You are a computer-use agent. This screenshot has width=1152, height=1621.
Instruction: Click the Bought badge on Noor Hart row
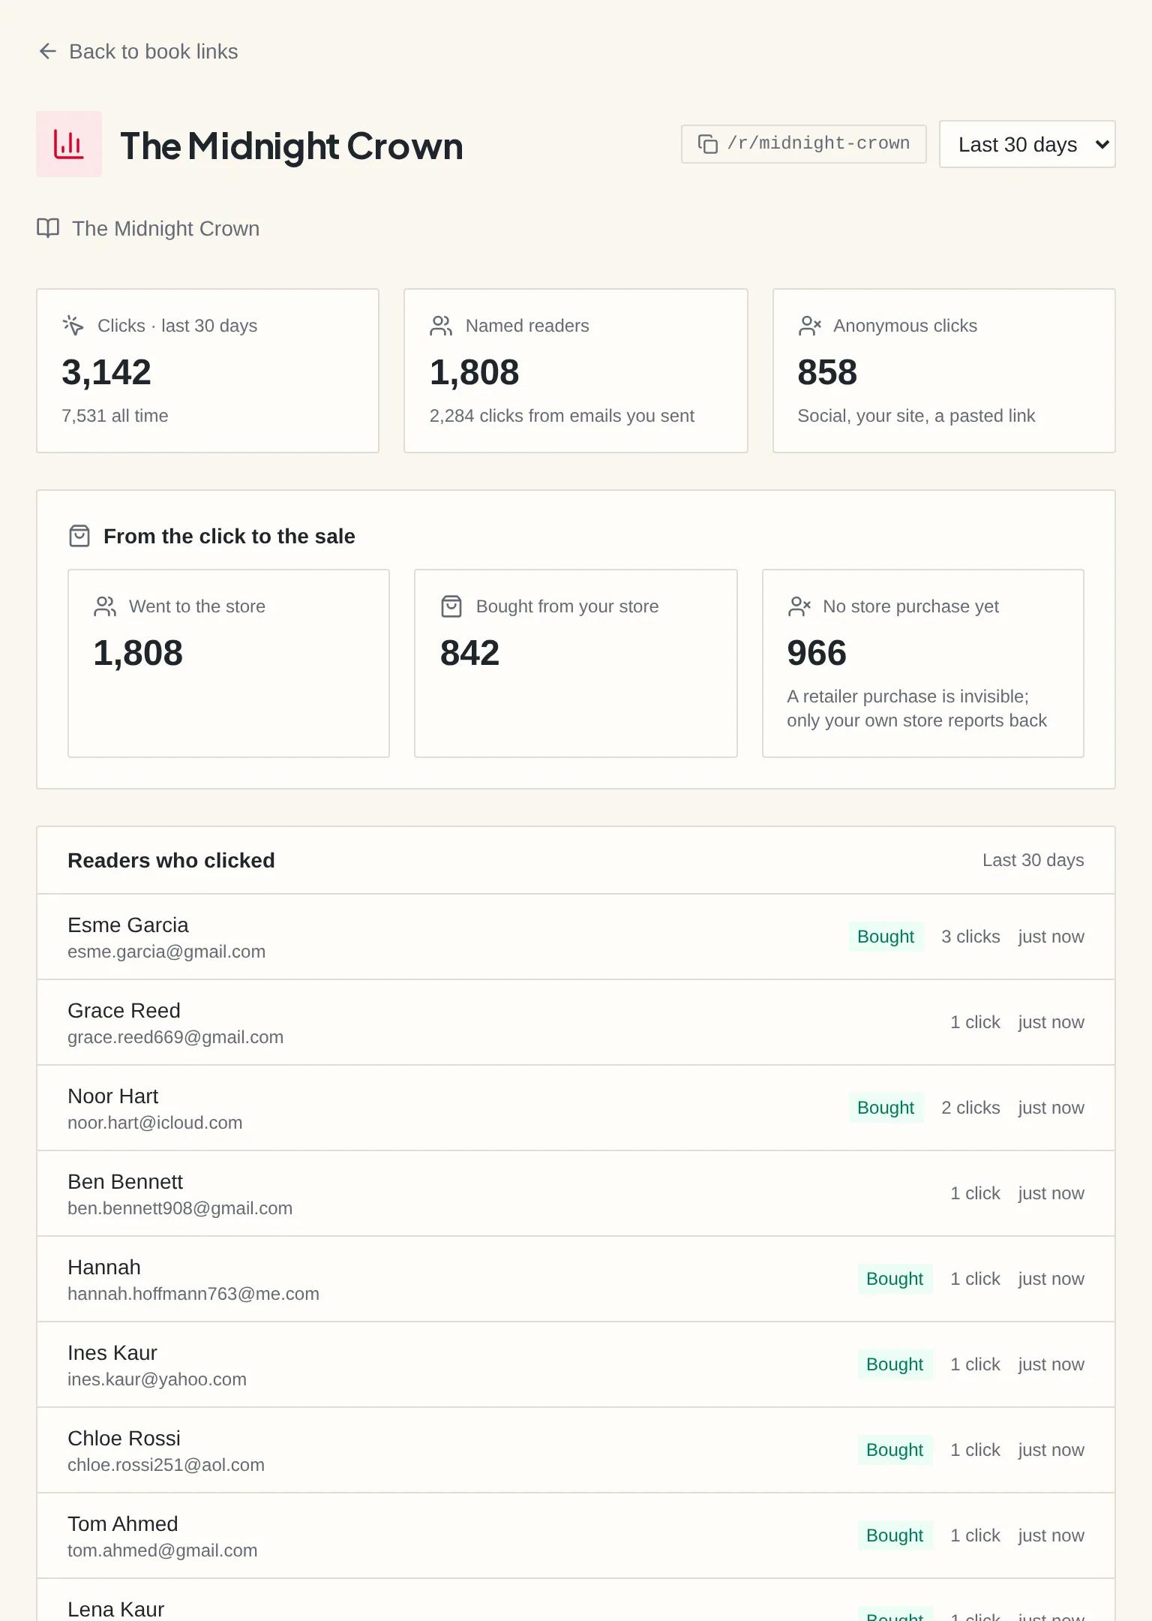[x=886, y=1108]
